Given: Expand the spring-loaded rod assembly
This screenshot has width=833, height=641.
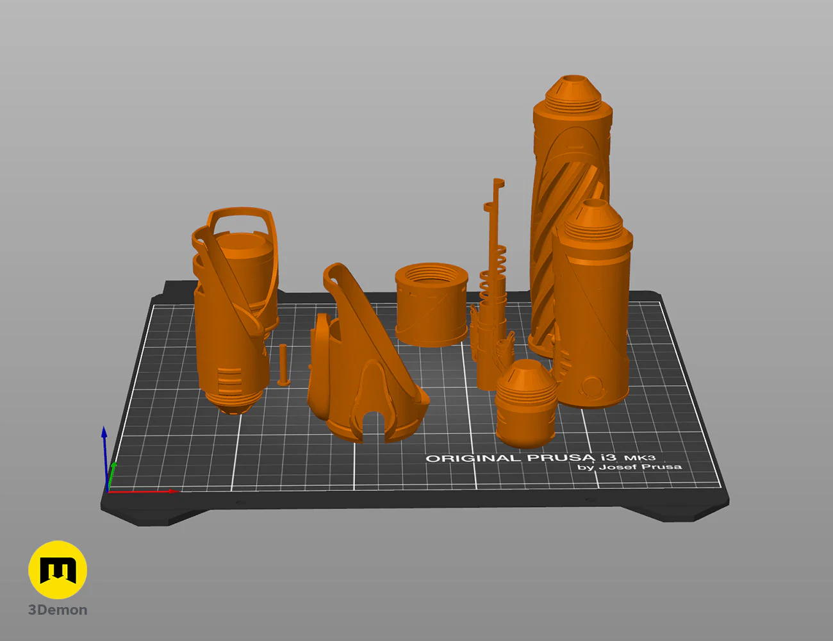Looking at the screenshot, I should [x=493, y=282].
